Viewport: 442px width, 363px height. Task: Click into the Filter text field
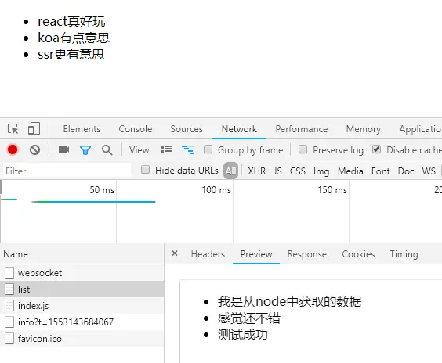point(67,171)
